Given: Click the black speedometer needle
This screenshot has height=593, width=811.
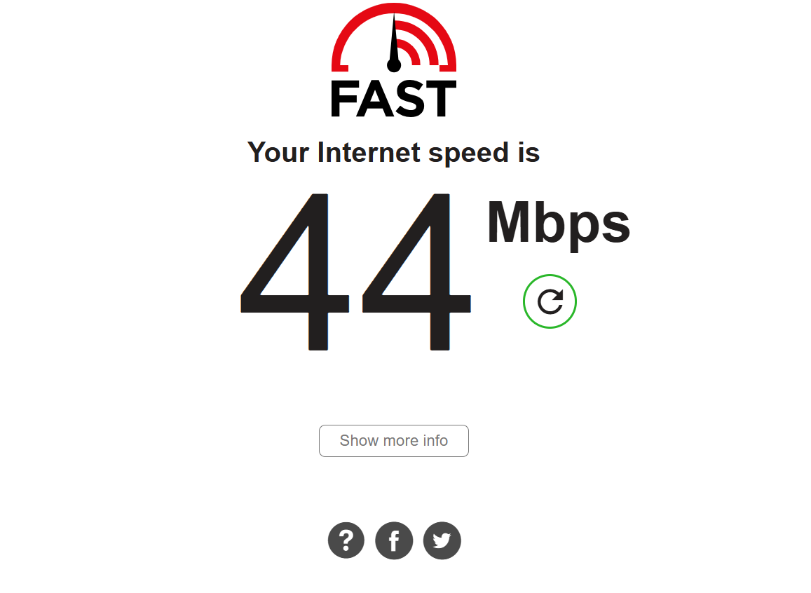Looking at the screenshot, I should tap(394, 44).
